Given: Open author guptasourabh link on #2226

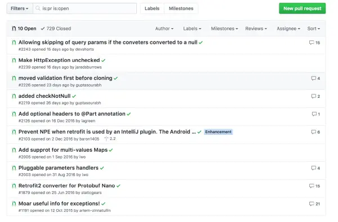Looking at the screenshot, I should pos(88,85).
